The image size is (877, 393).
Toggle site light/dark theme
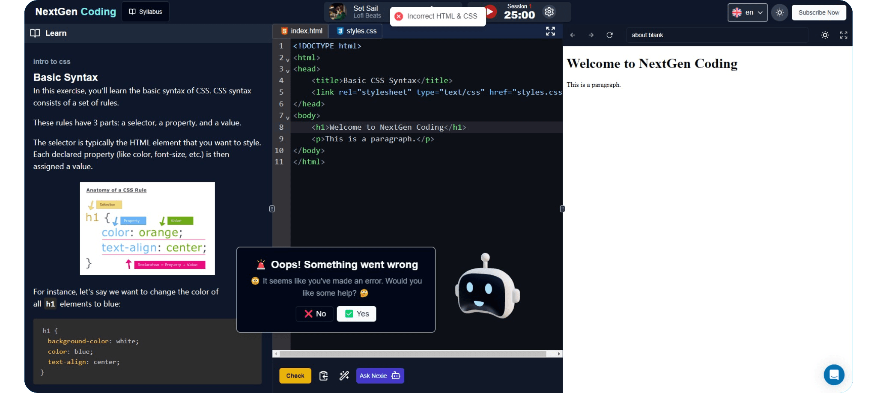(x=780, y=12)
